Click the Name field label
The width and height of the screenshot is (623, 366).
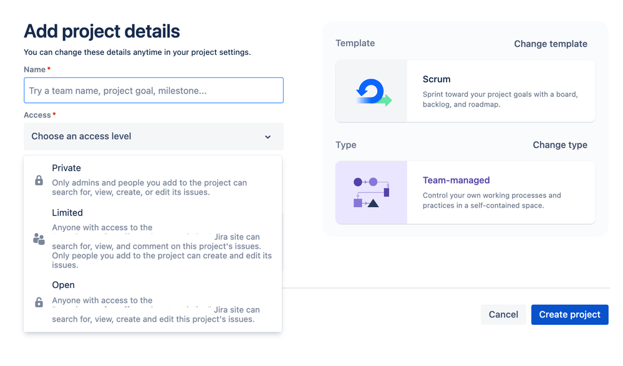pos(34,70)
